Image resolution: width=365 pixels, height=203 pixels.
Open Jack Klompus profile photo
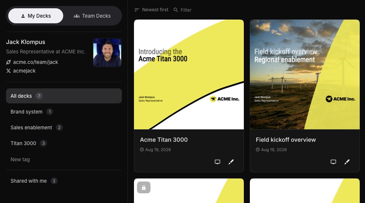(x=107, y=53)
